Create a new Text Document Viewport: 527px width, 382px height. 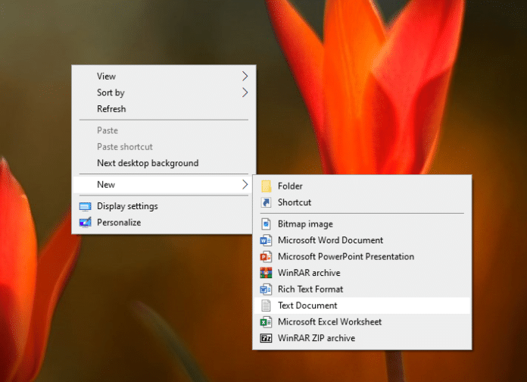[x=307, y=305]
